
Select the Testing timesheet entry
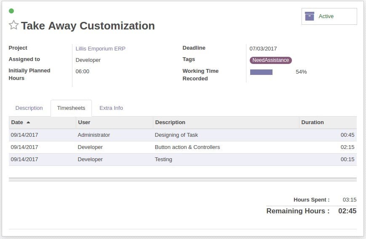coord(183,159)
